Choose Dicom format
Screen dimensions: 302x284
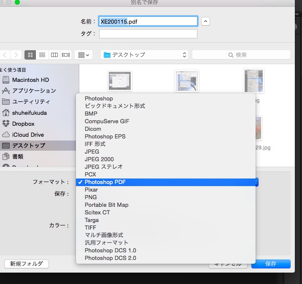(x=166, y=129)
